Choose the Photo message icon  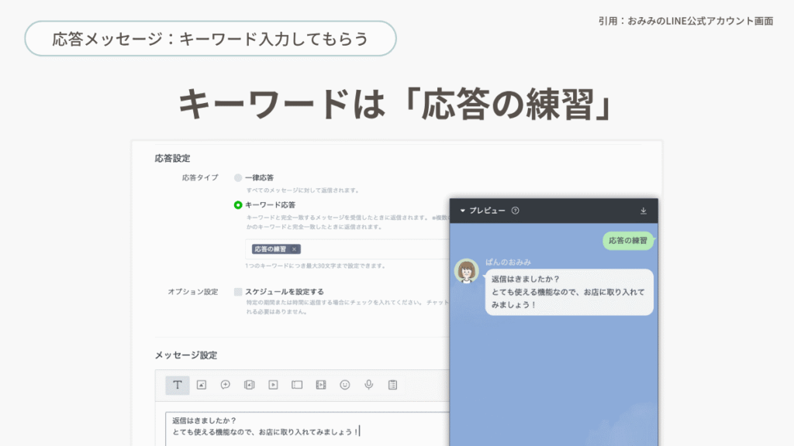pos(201,384)
